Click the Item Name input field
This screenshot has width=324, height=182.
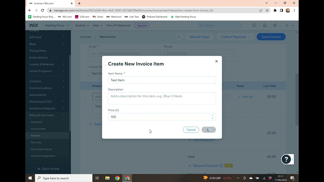[162, 80]
